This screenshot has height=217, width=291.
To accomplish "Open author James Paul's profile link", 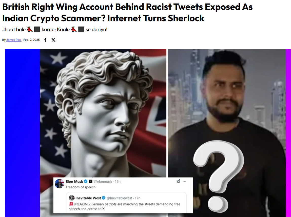I will 14,40.
